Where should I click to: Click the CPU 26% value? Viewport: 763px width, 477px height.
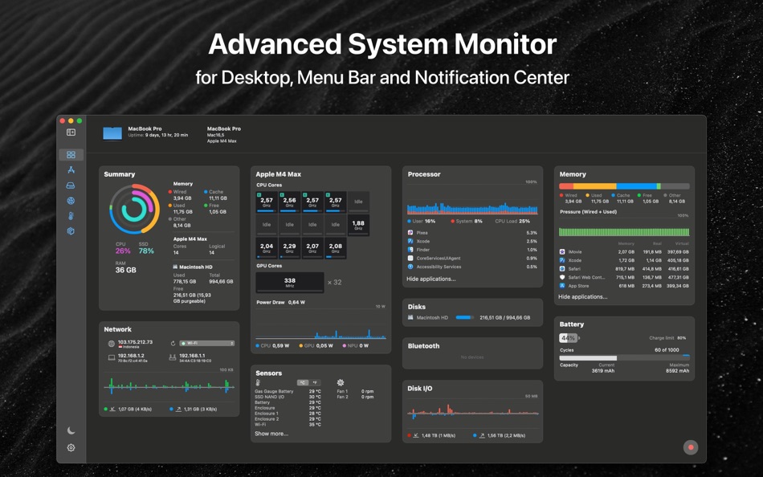point(123,251)
